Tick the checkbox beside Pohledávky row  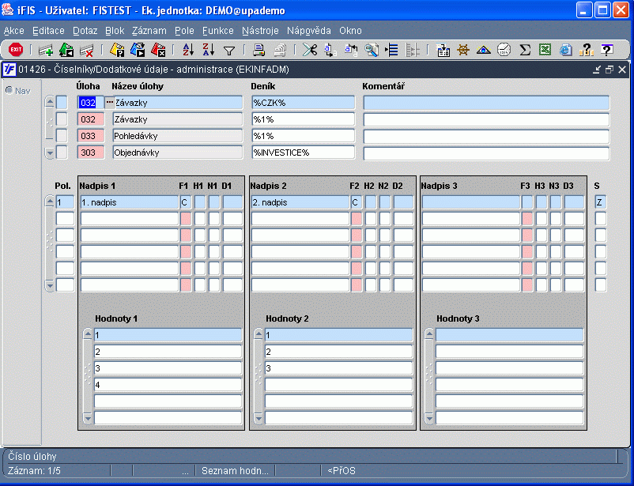[x=62, y=136]
